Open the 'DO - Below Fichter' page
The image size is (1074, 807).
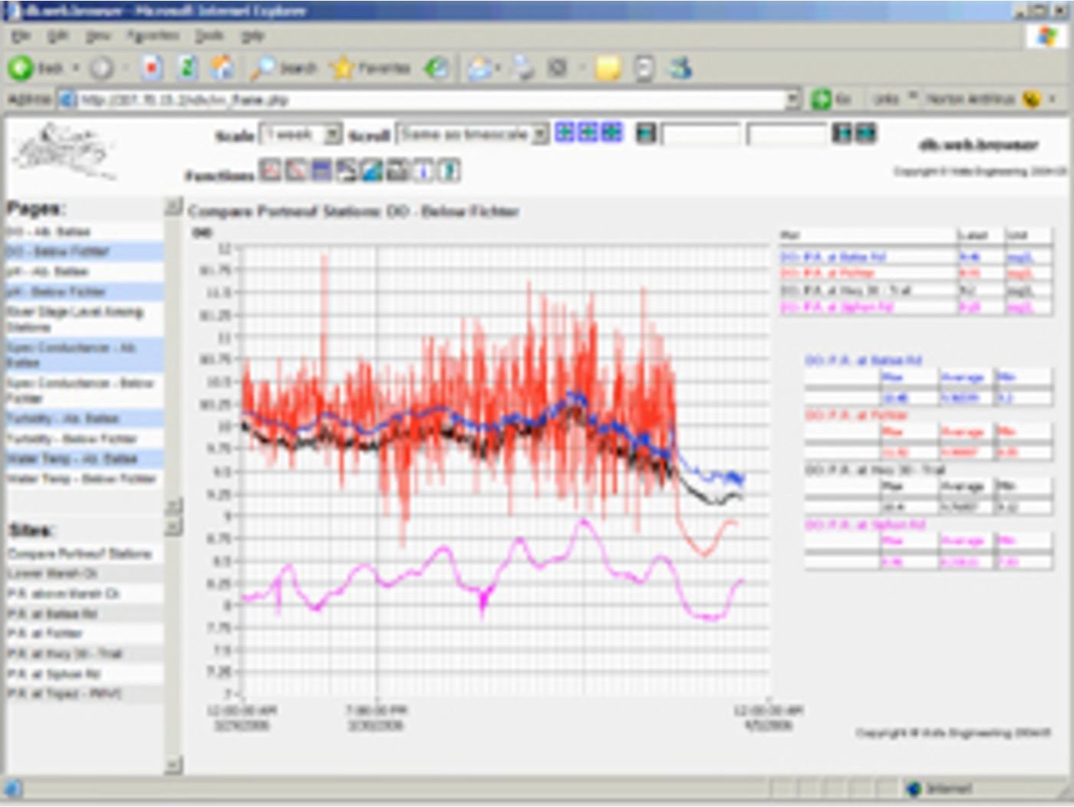coord(58,251)
